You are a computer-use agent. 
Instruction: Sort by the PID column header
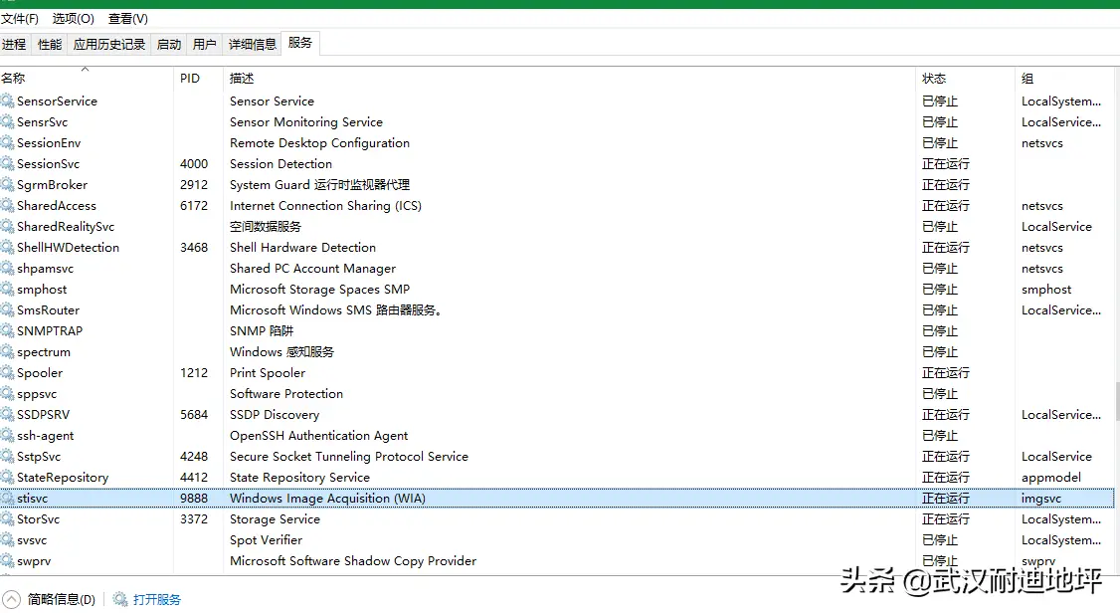[190, 79]
